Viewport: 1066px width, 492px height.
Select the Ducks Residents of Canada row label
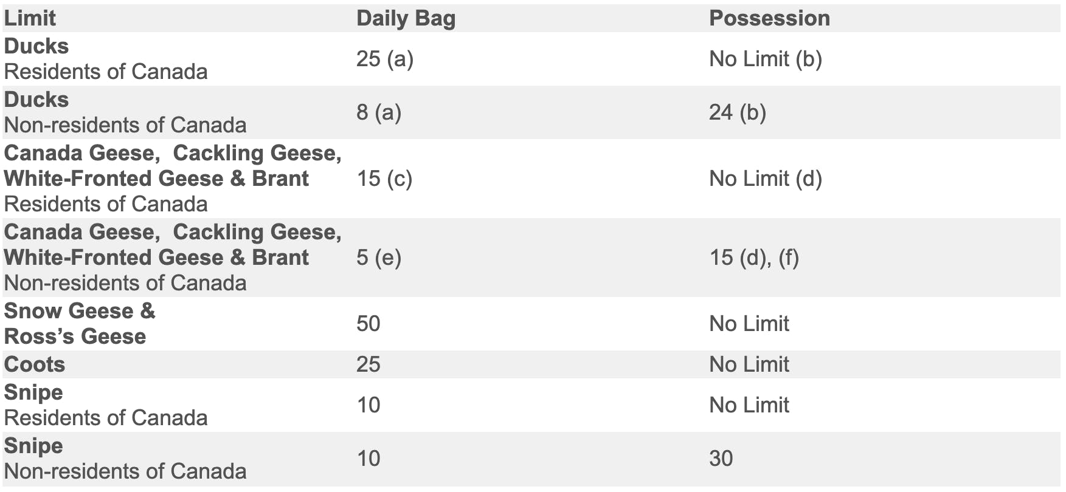click(105, 59)
